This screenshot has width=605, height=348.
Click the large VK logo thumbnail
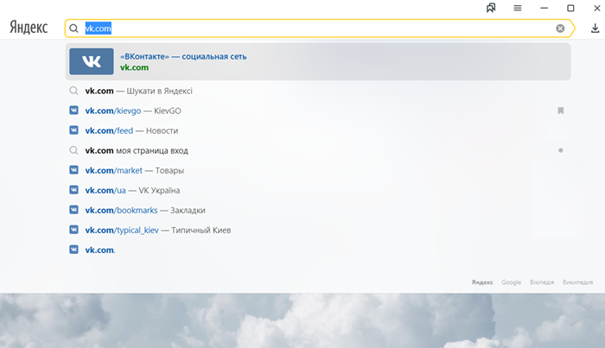92,61
